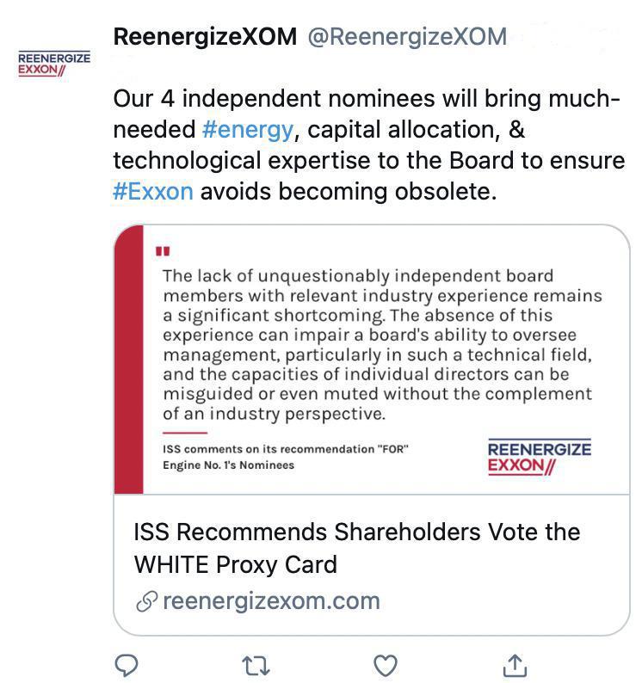
Task: Open the card headline "ISS Recommends Shareholders Vote"
Action: [x=356, y=532]
